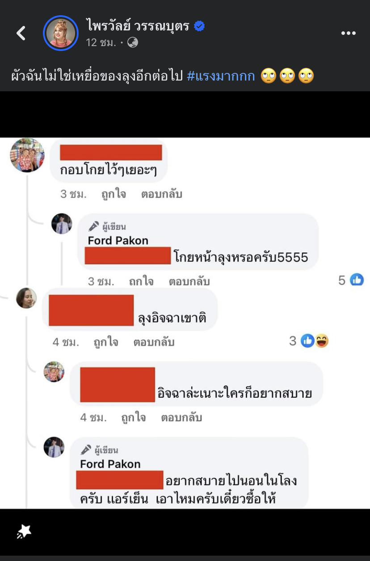This screenshot has height=561, width=370.
Task: Tap the globe public-audience icon
Action: 133,42
